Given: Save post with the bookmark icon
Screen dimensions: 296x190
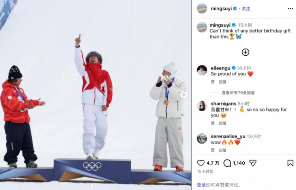Looking at the screenshot, I should pos(290,163).
